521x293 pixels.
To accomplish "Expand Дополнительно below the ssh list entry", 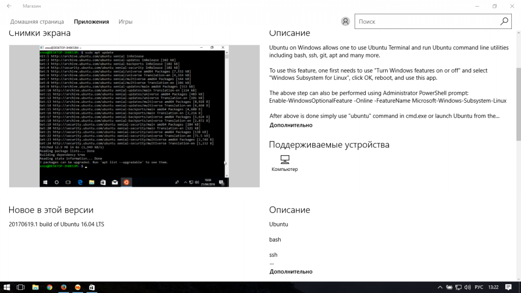I will coord(291,272).
